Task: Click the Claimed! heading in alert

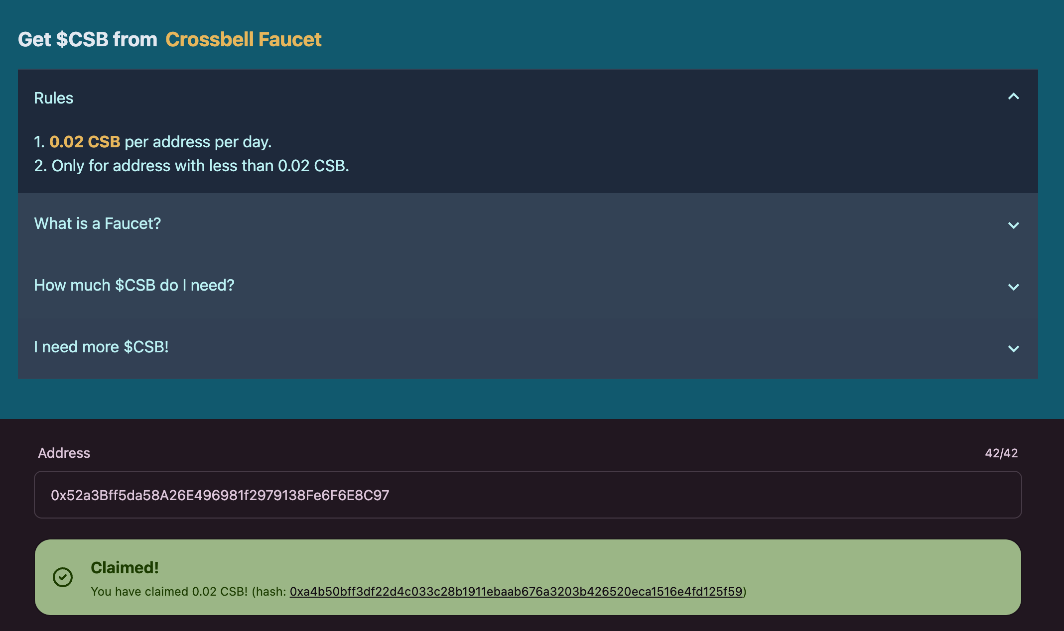Action: pos(125,567)
